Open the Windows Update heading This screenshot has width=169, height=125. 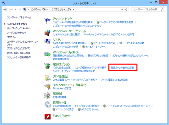point(66,52)
